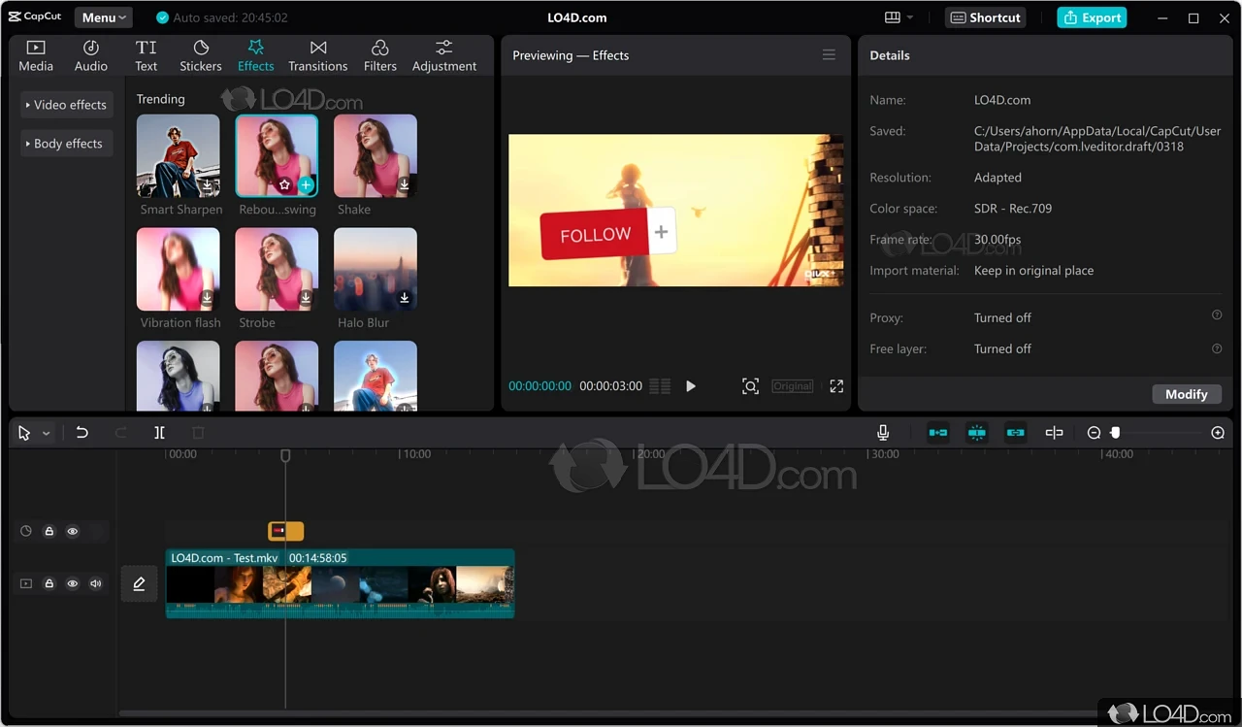1242x727 pixels.
Task: Open the Stickers tab
Action: click(x=201, y=56)
